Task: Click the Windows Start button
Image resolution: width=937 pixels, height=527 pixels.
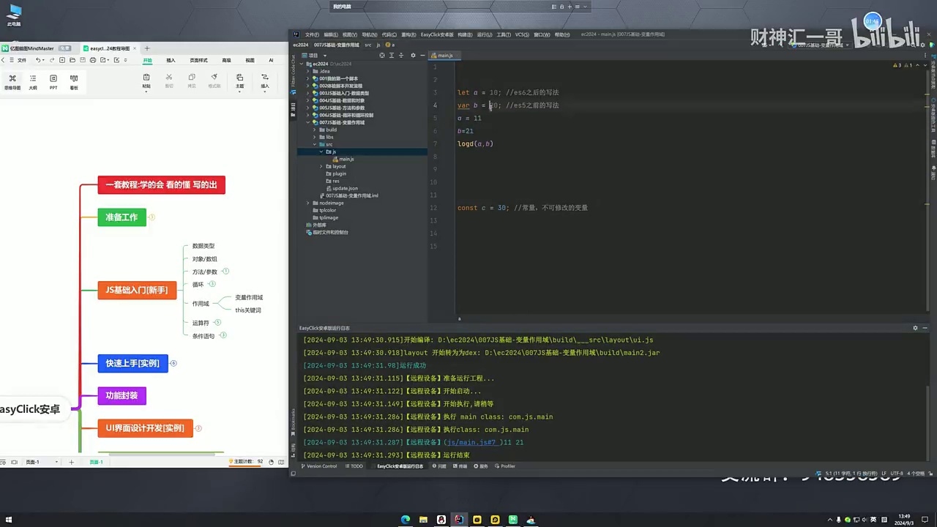Action: coord(9,520)
